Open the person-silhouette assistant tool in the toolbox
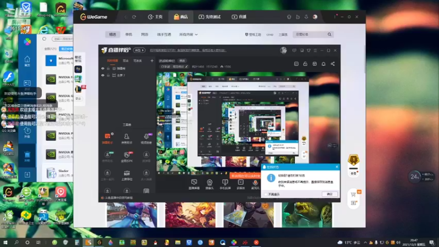This screenshot has height=247, width=439. pos(127,138)
